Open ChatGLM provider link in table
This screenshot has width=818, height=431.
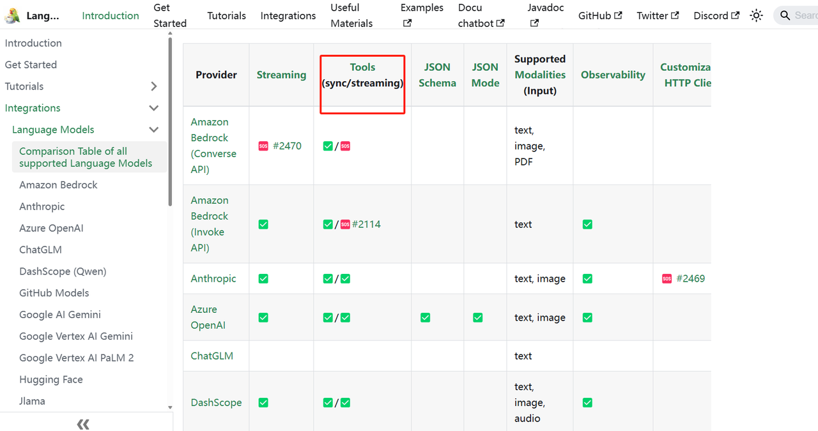point(212,356)
